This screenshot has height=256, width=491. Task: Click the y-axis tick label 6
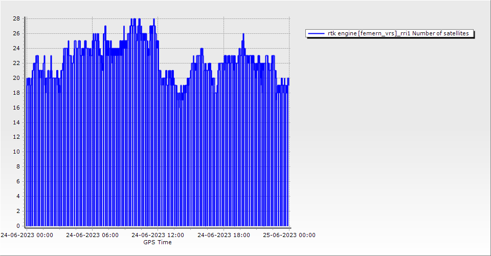pyautogui.click(x=18, y=181)
